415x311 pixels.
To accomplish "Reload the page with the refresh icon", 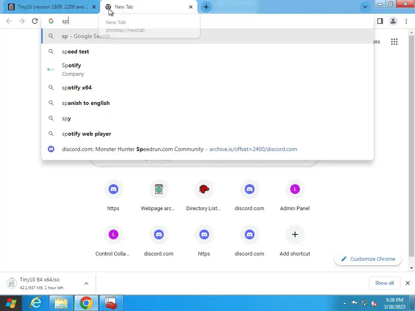I will tap(35, 21).
